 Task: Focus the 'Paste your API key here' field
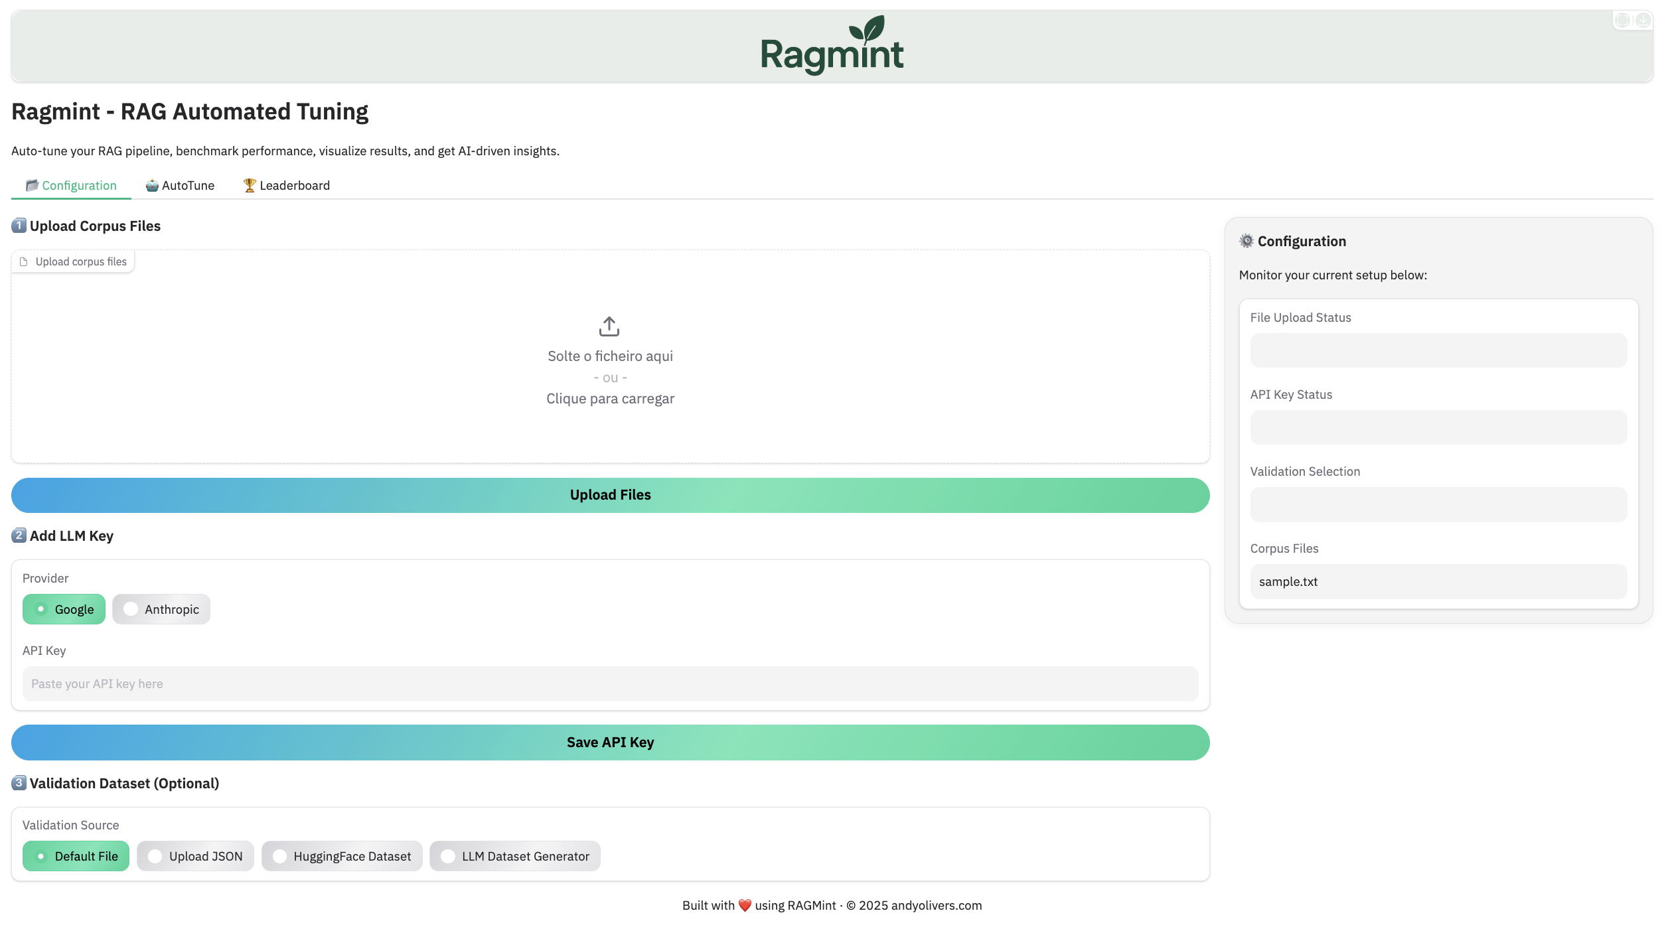point(611,683)
